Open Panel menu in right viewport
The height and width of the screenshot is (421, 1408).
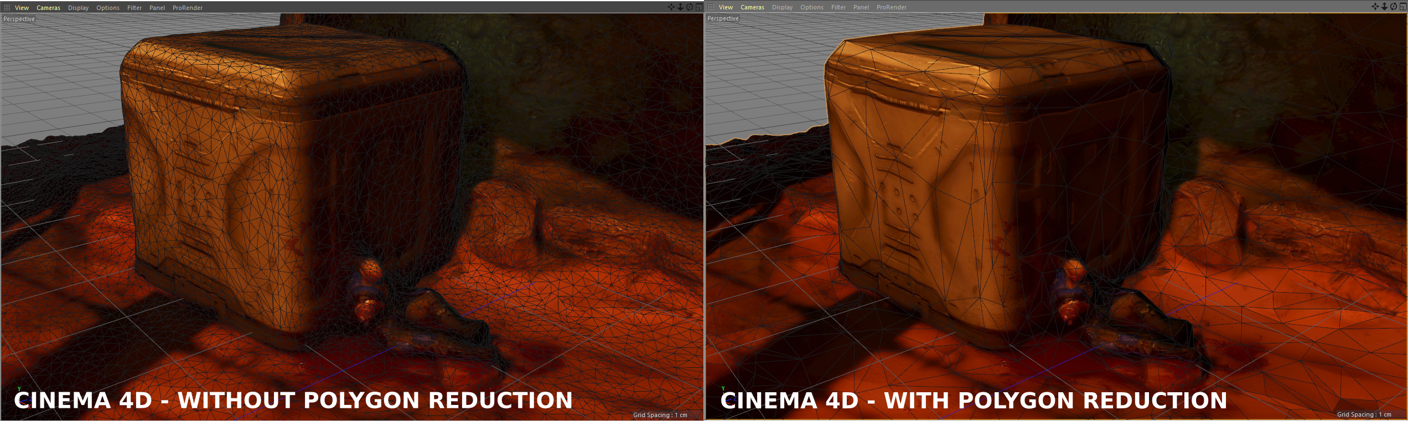[x=861, y=7]
